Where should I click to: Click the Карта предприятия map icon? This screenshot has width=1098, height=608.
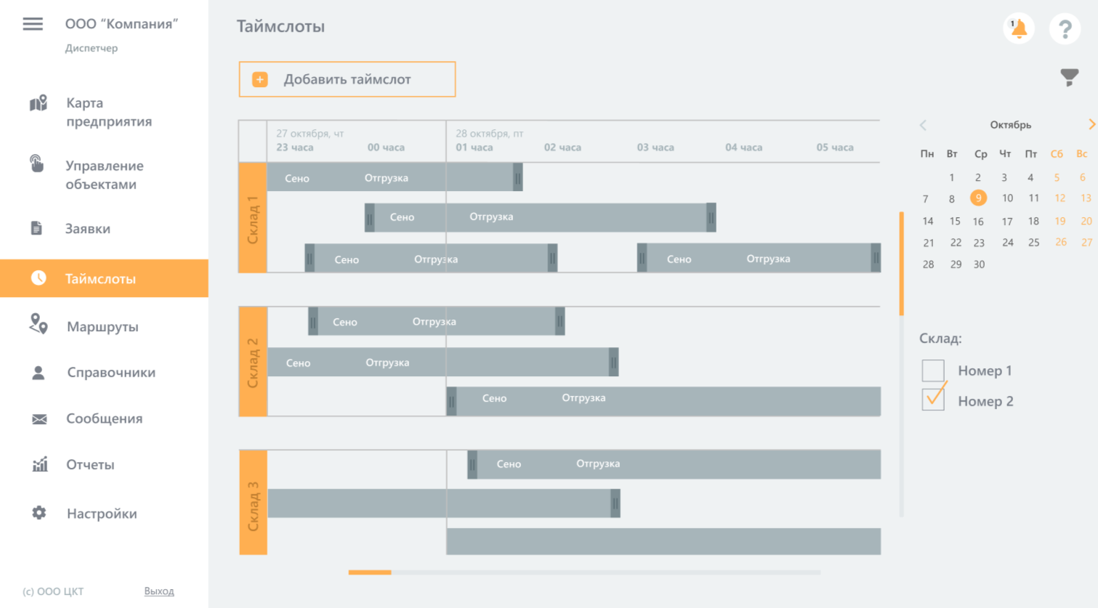39,103
